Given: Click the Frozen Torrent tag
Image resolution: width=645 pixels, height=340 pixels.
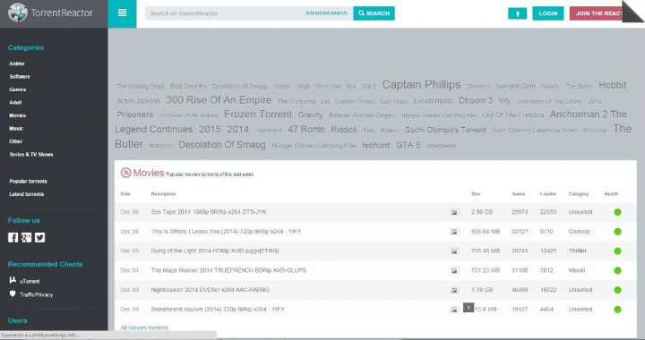Looking at the screenshot, I should [x=258, y=115].
